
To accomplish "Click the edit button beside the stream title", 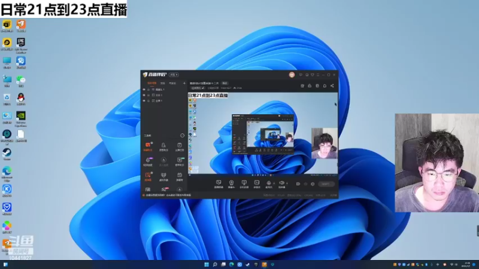I will pyautogui.click(x=225, y=83).
